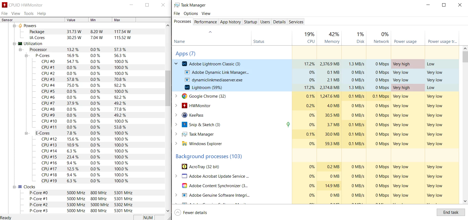Click the Google Chrome icon in process list
The width and height of the screenshot is (468, 220).
click(x=184, y=96)
